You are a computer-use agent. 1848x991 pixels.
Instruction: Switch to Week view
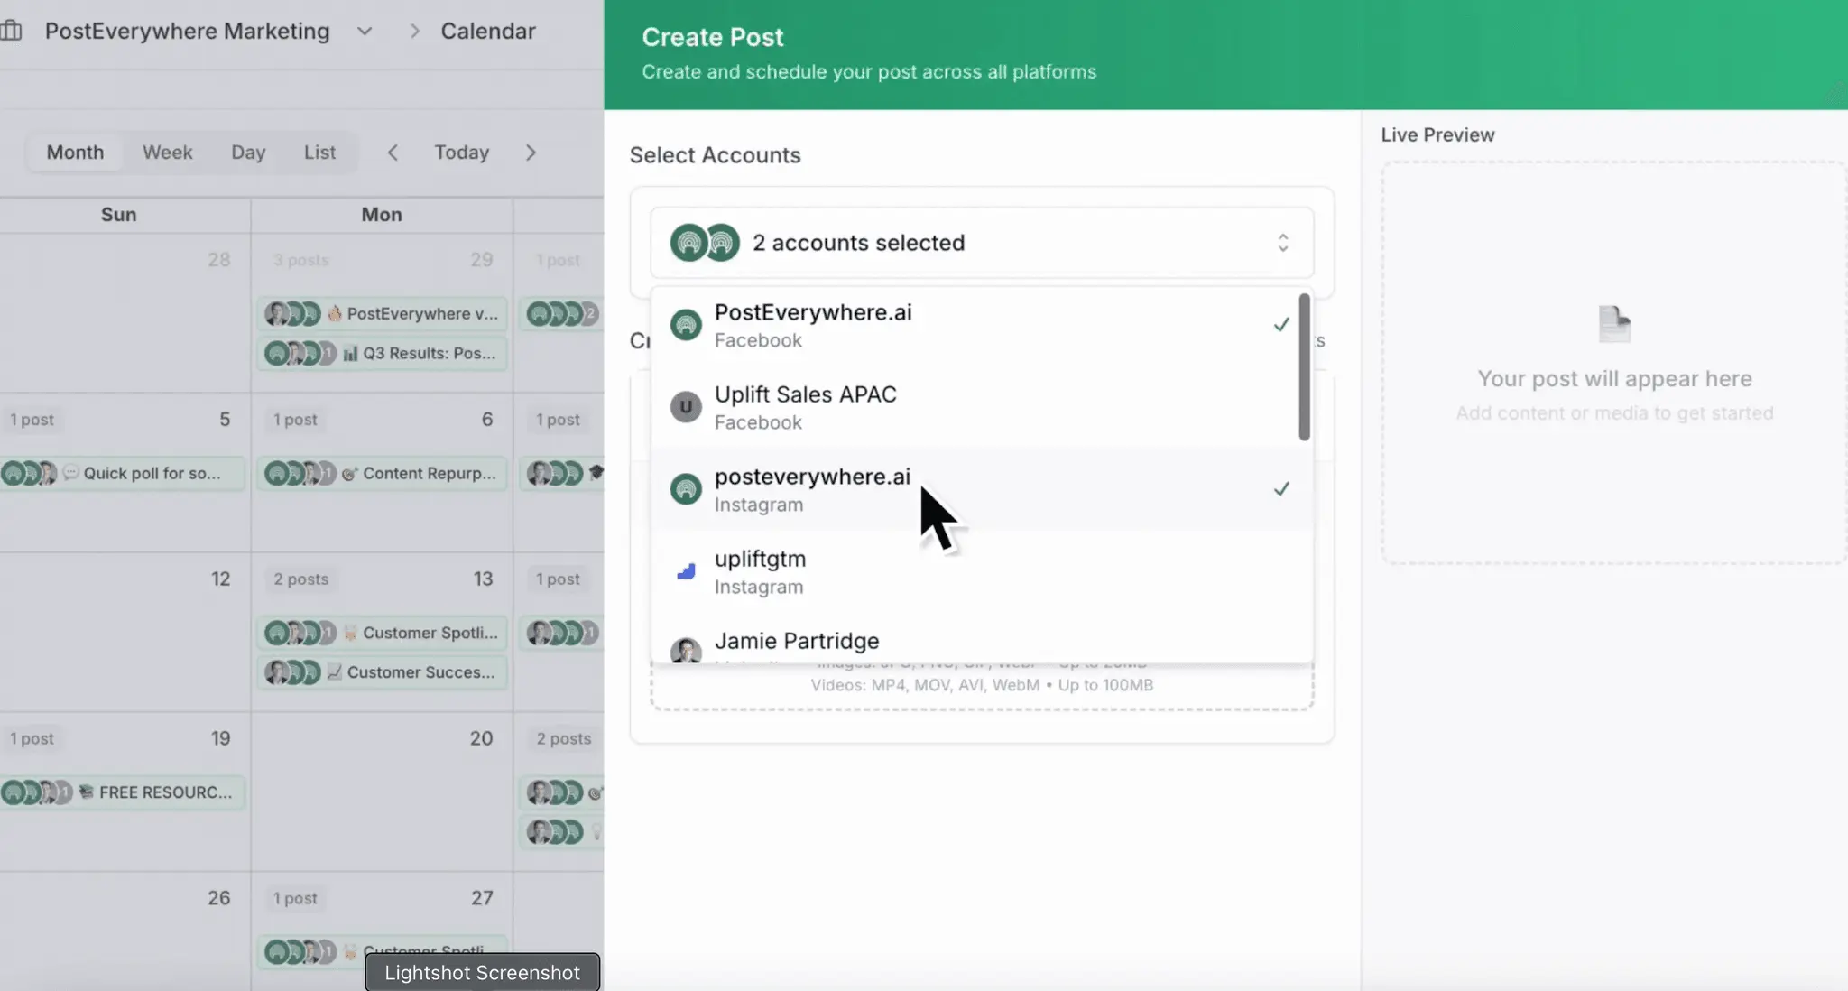click(168, 152)
